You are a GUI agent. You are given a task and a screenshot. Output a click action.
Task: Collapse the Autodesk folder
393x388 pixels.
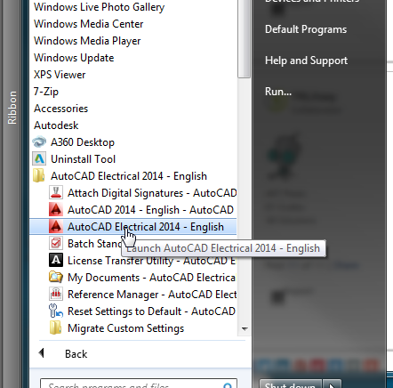(x=56, y=125)
